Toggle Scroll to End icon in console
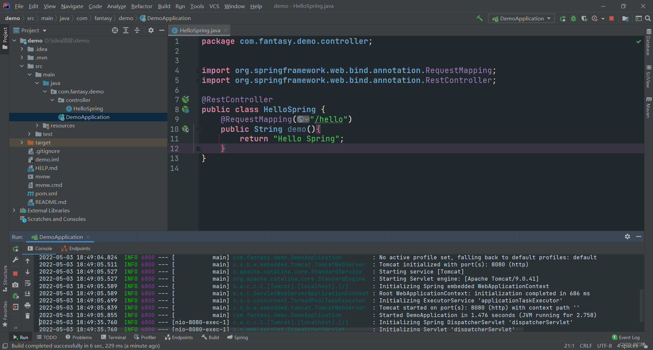Viewport: 653px width, 350px height. pos(28,294)
